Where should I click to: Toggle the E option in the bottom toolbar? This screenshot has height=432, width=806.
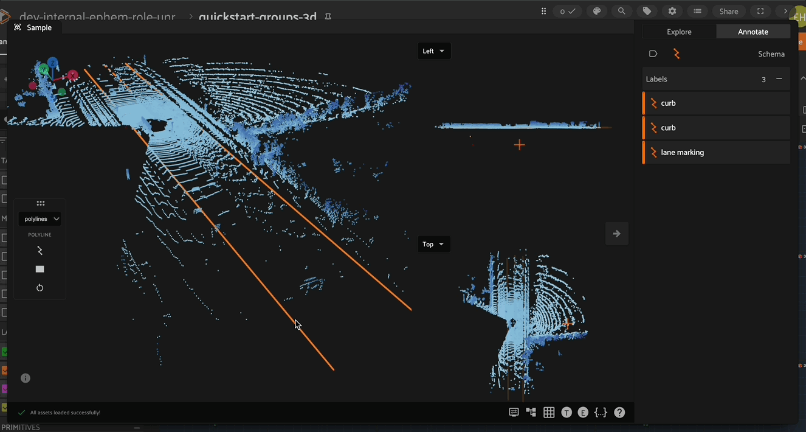point(583,412)
